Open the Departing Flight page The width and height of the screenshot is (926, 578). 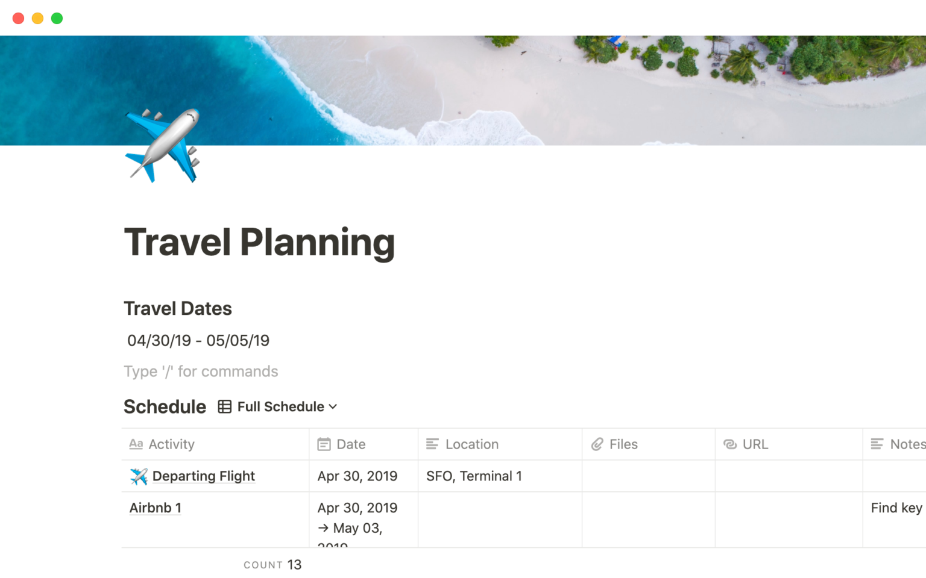(x=204, y=476)
